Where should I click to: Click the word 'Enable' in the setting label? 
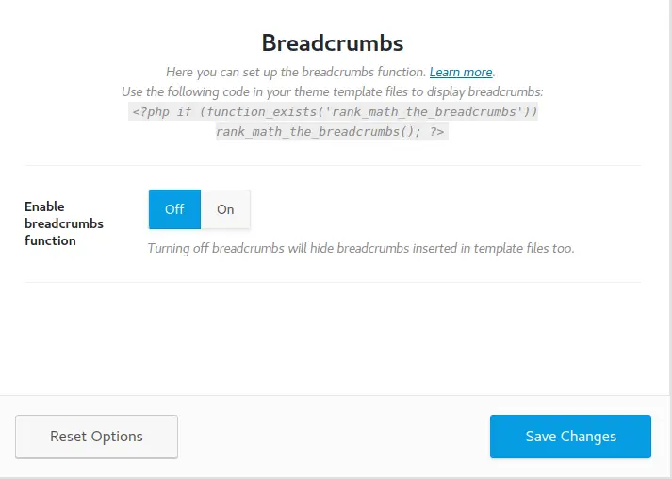pos(44,206)
